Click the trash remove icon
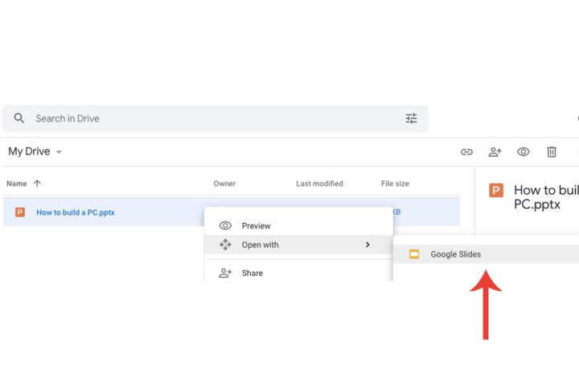 pyautogui.click(x=552, y=151)
